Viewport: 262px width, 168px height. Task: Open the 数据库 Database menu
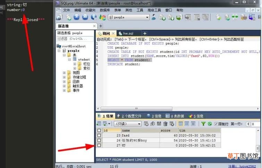105,10
